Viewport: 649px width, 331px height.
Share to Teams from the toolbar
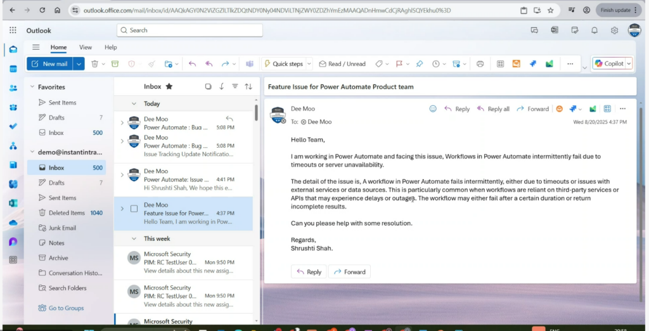[250, 64]
